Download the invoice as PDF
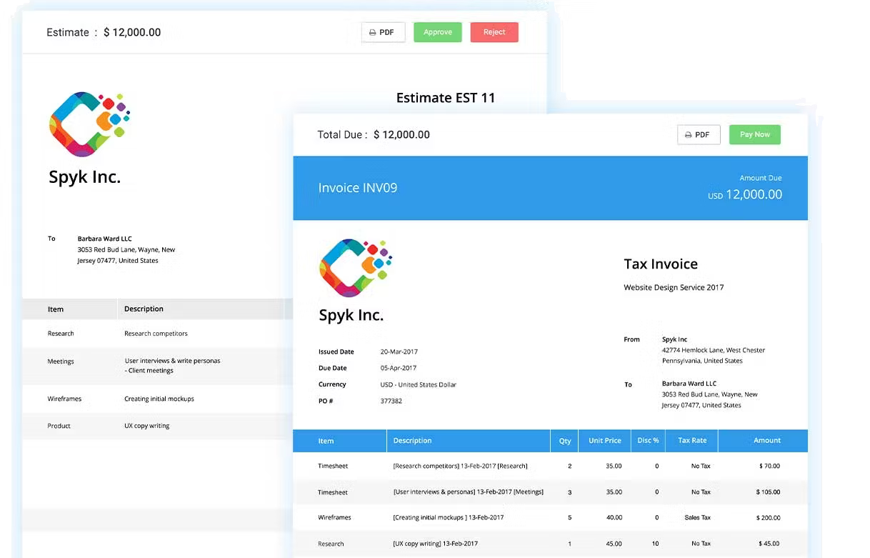Screen dimensions: 870x558 699,134
